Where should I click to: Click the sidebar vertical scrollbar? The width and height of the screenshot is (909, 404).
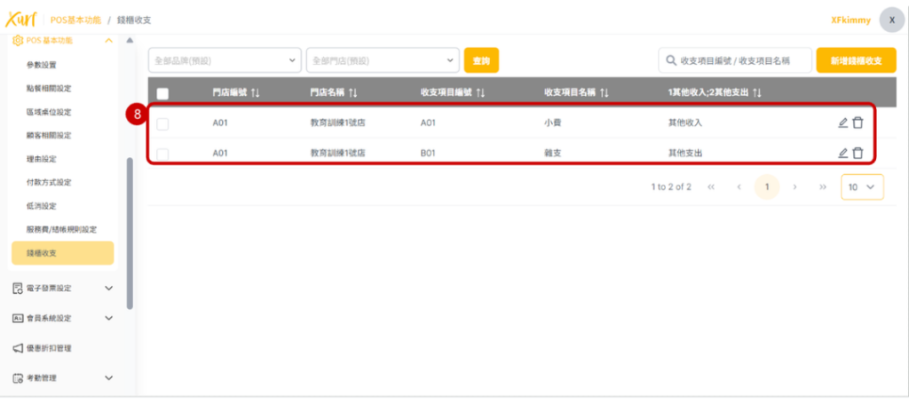pyautogui.click(x=130, y=231)
